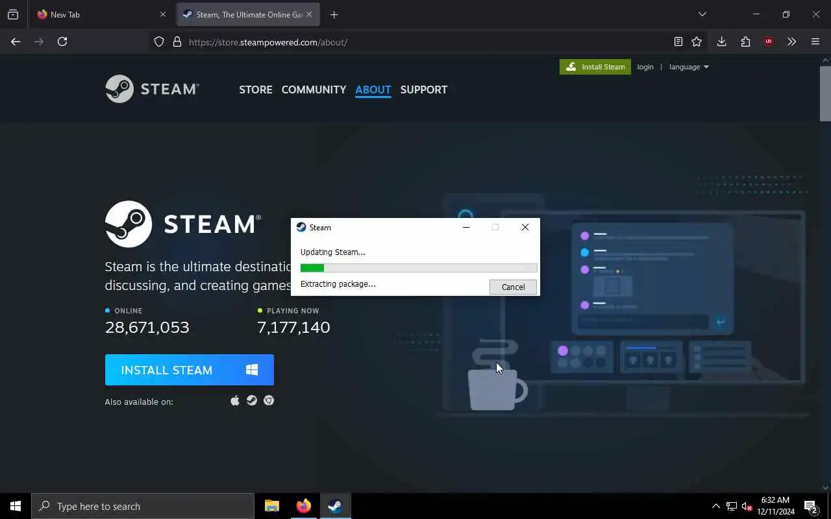The image size is (831, 519).
Task: Expand the language dropdown
Action: [689, 67]
